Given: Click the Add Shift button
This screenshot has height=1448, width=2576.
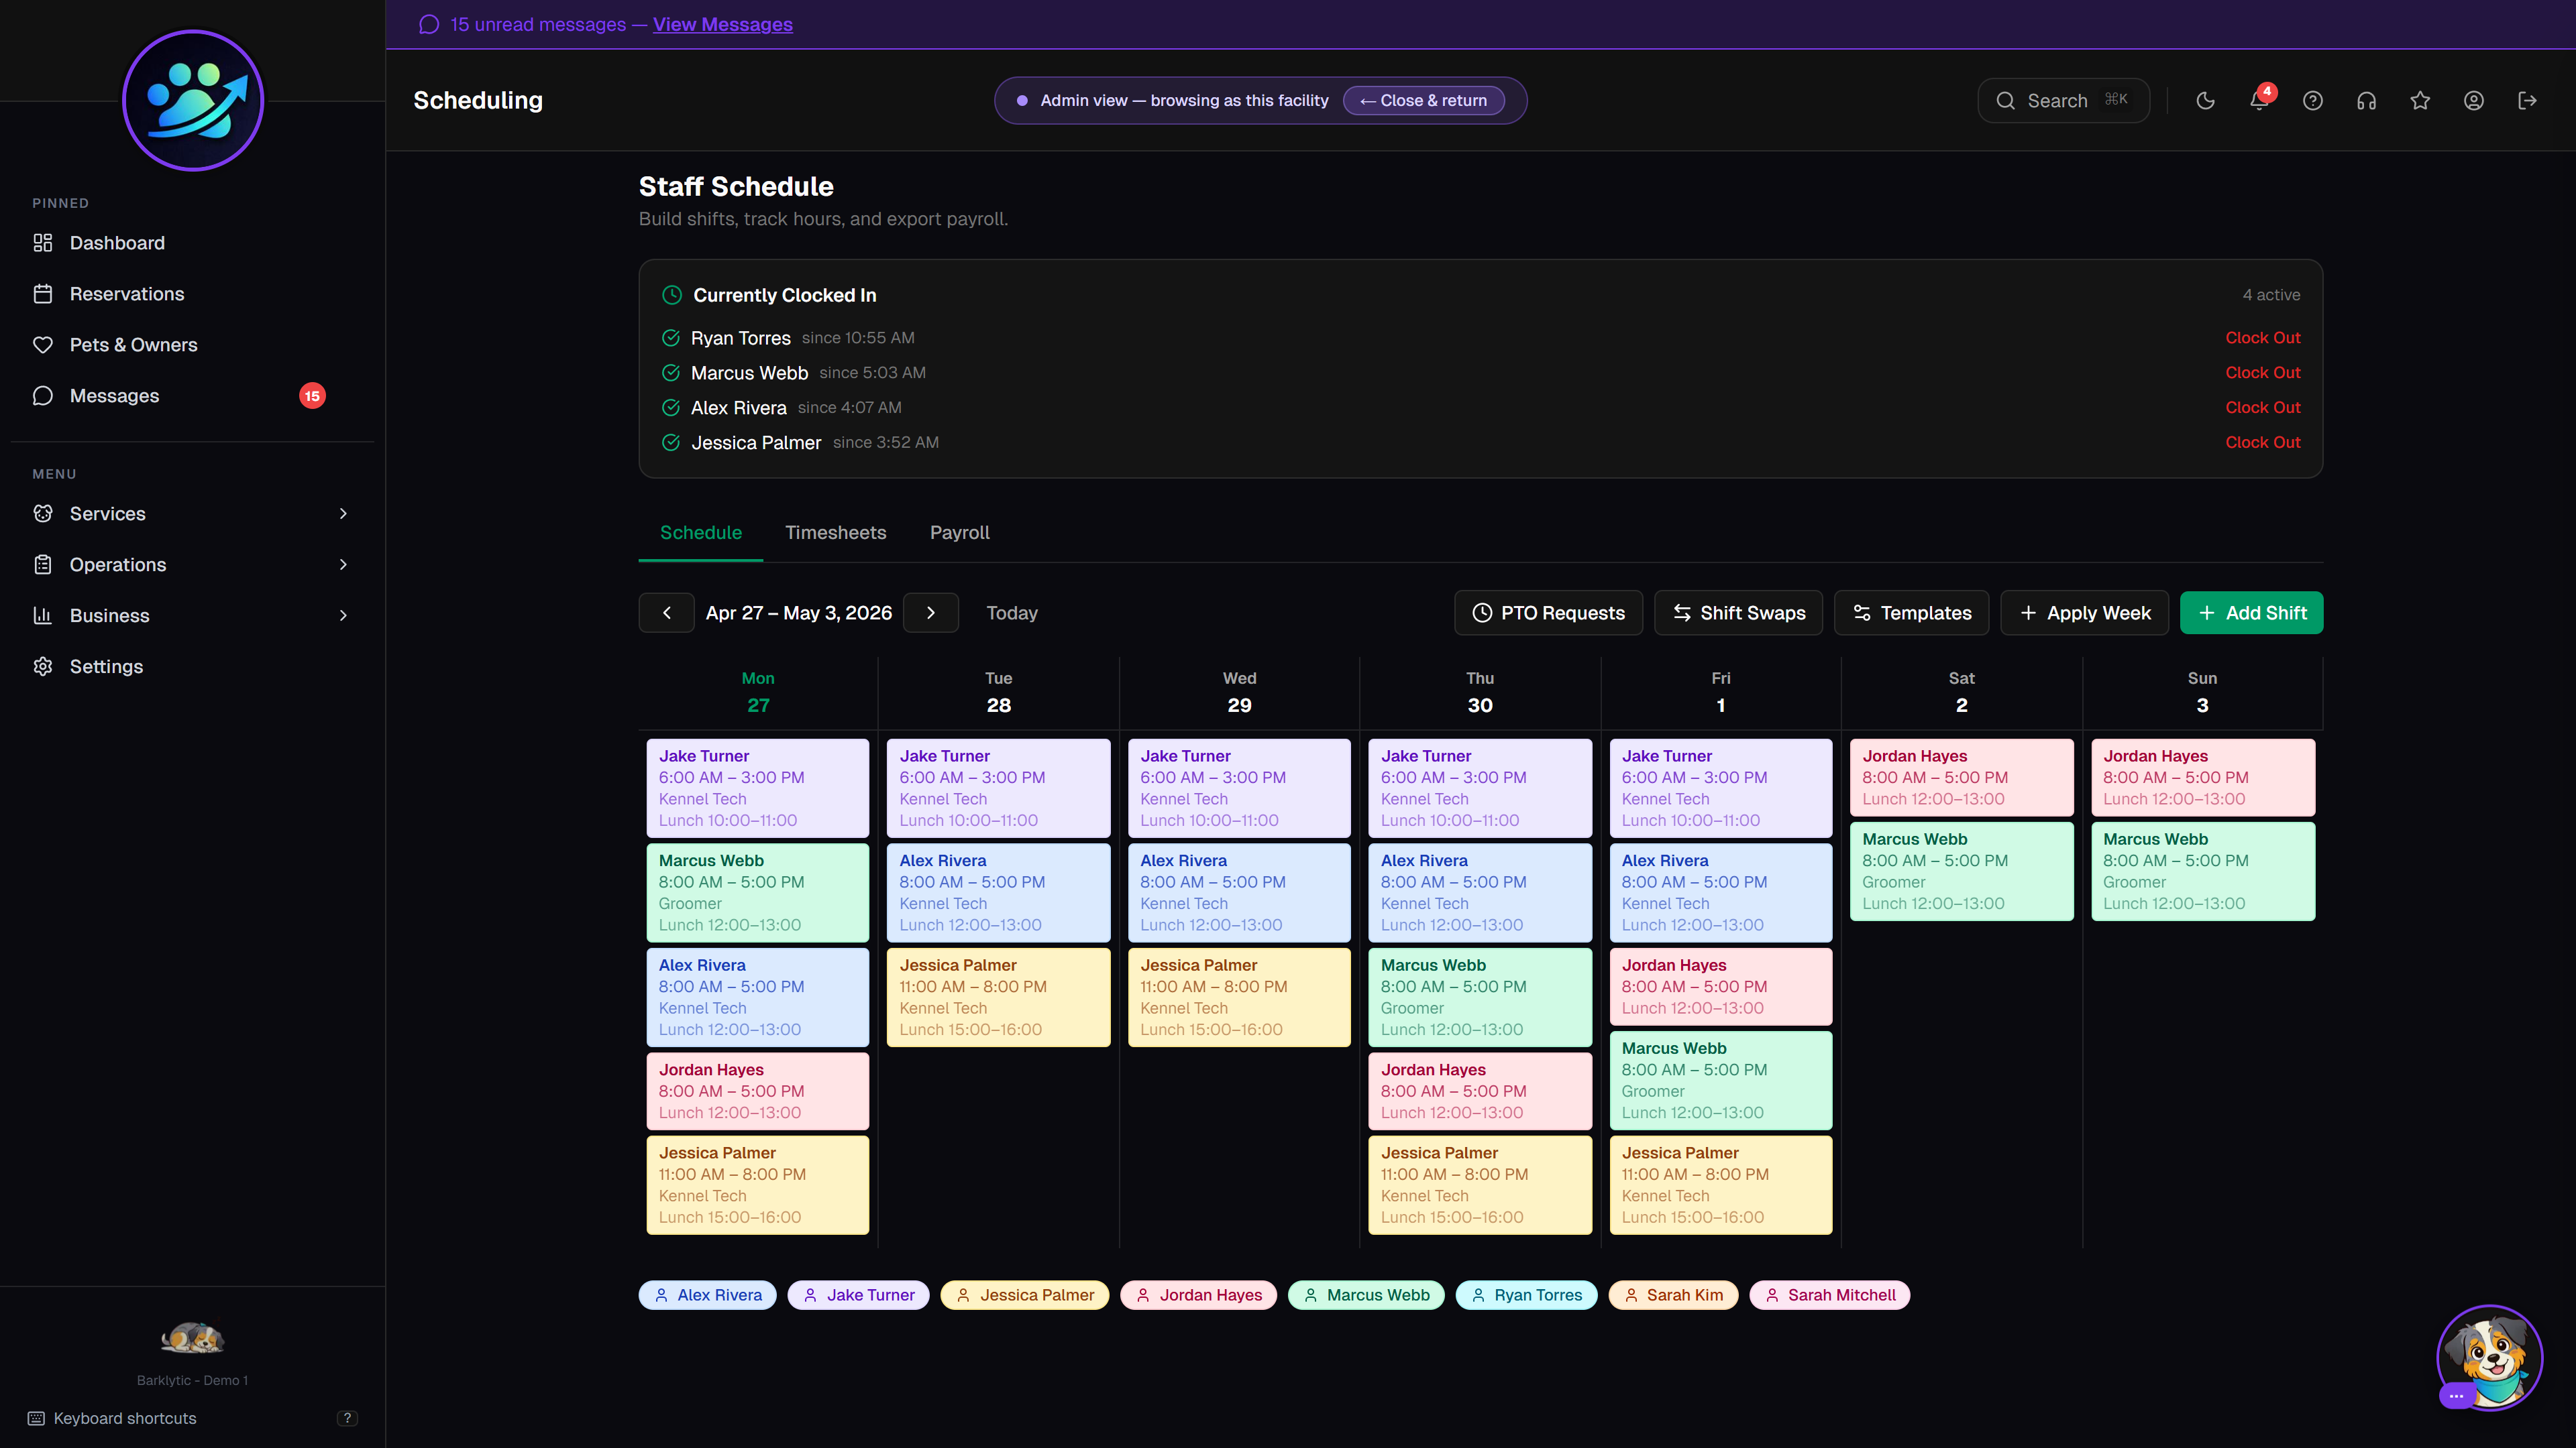Looking at the screenshot, I should coord(2251,613).
